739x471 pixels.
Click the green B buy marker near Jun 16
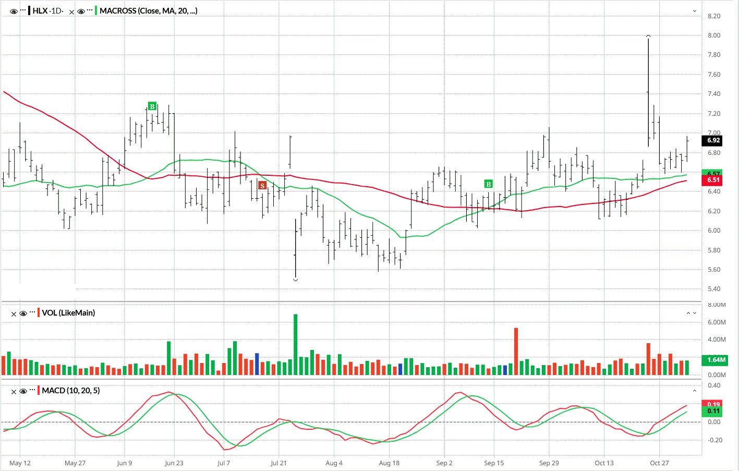(152, 106)
